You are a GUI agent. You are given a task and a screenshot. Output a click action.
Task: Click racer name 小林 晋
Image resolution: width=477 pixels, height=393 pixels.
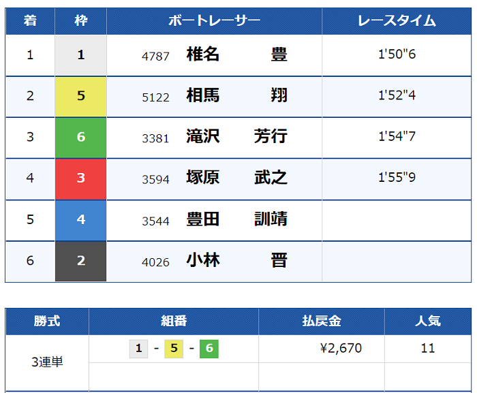[x=236, y=260]
